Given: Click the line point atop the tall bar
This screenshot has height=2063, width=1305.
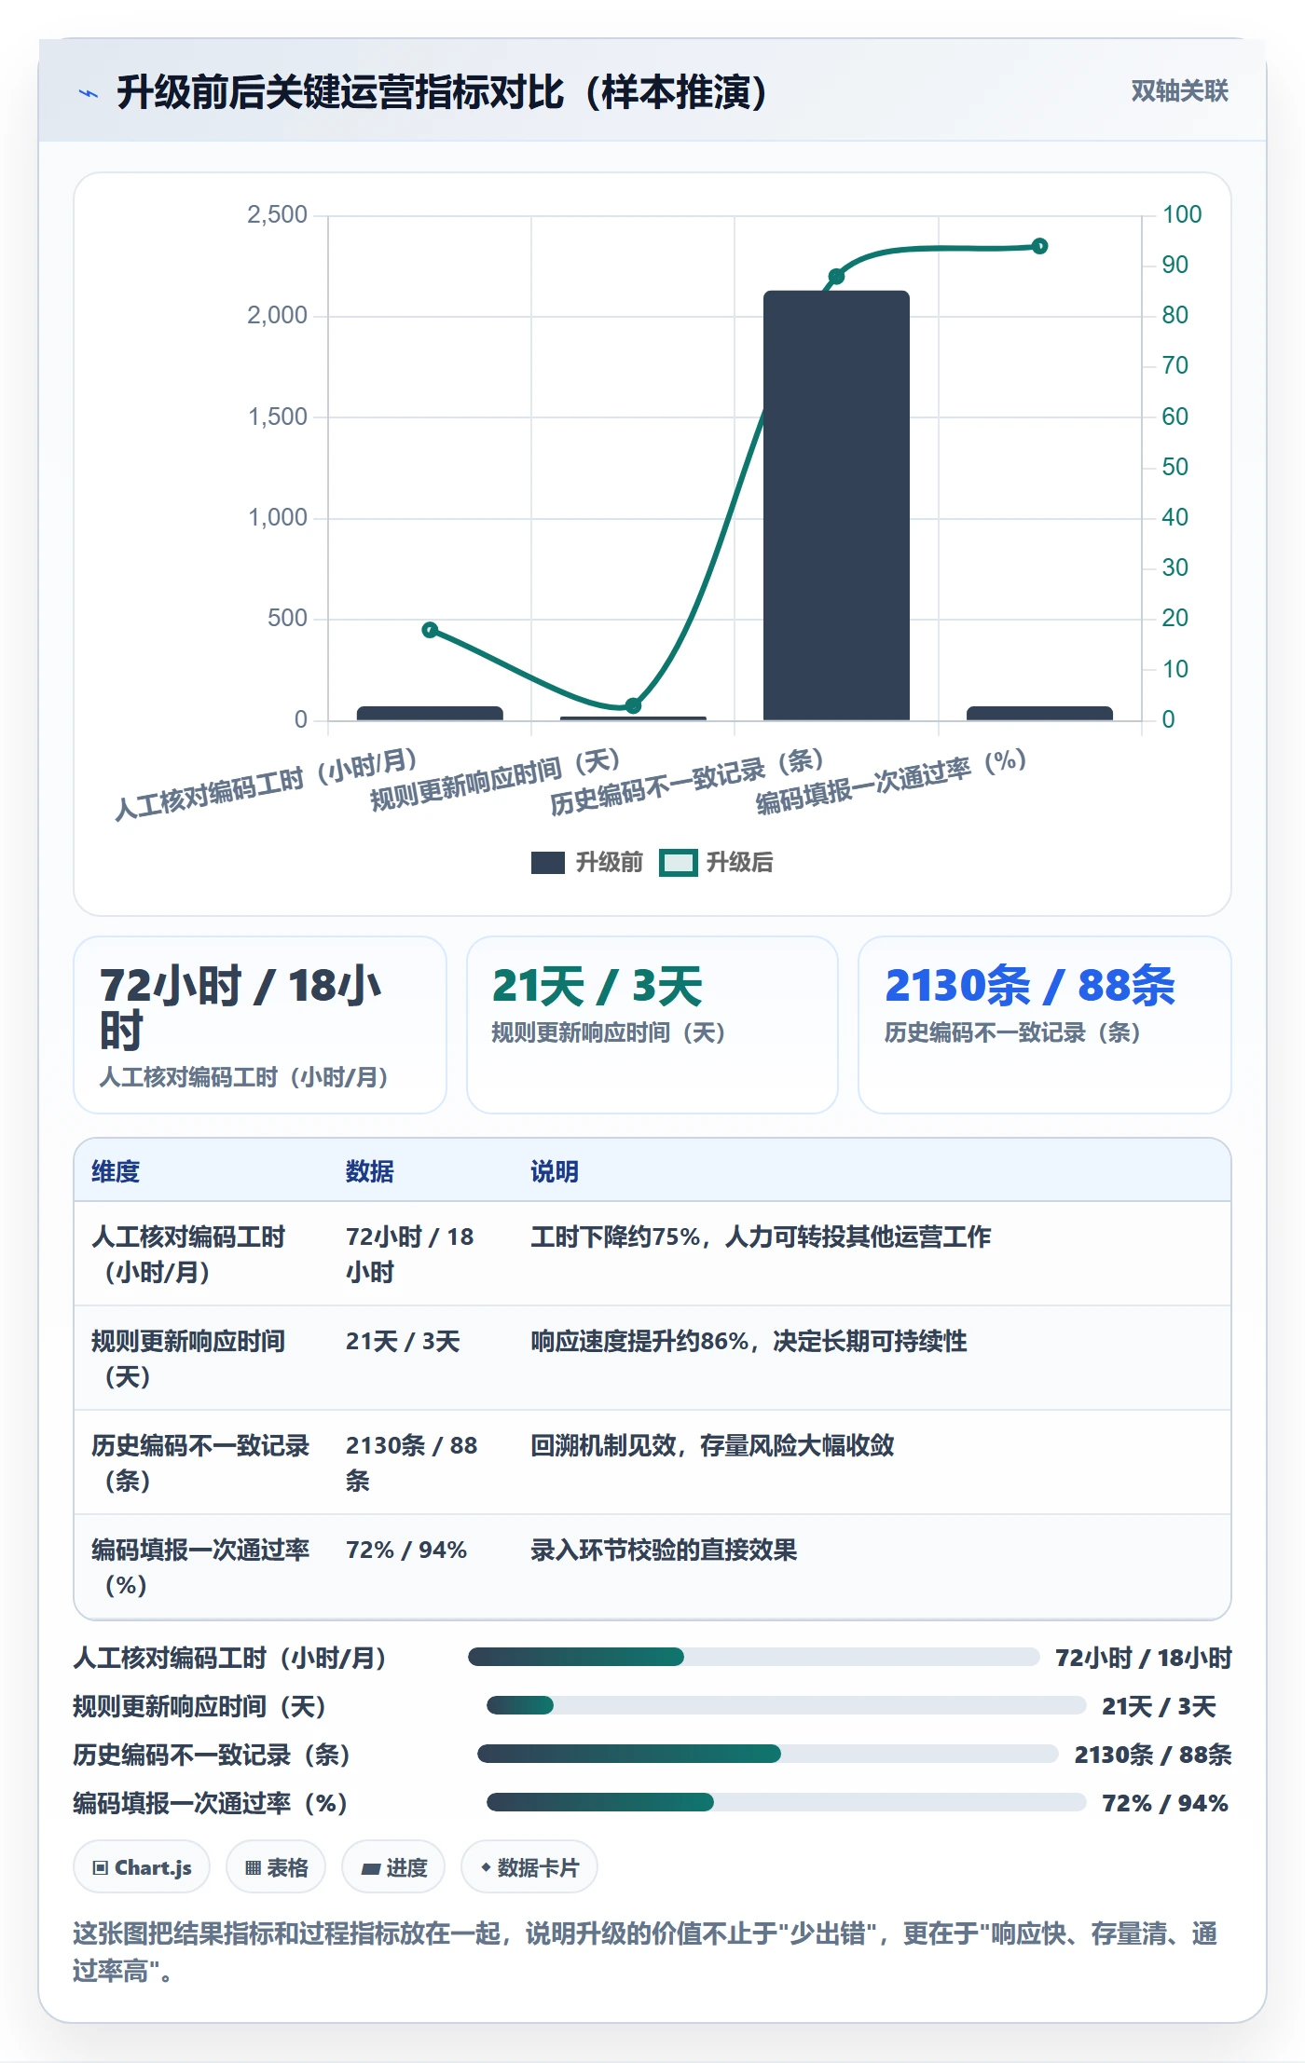Looking at the screenshot, I should (x=836, y=277).
